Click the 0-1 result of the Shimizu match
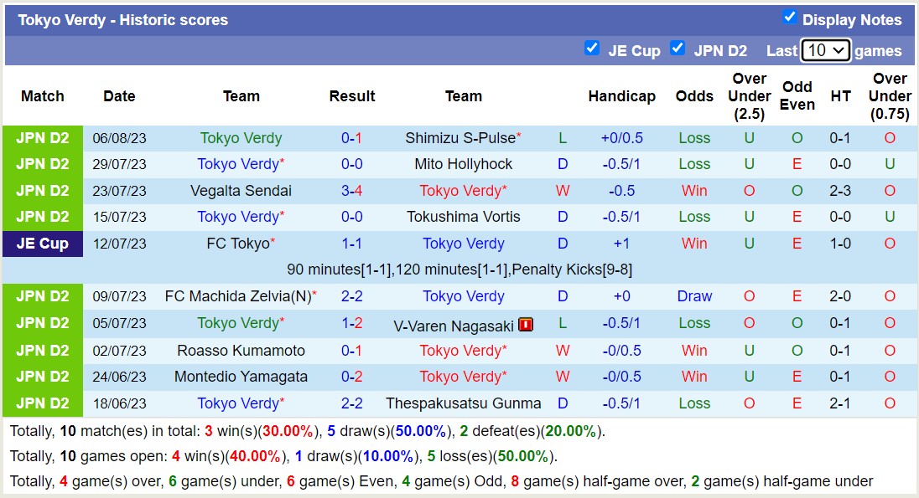 click(352, 137)
